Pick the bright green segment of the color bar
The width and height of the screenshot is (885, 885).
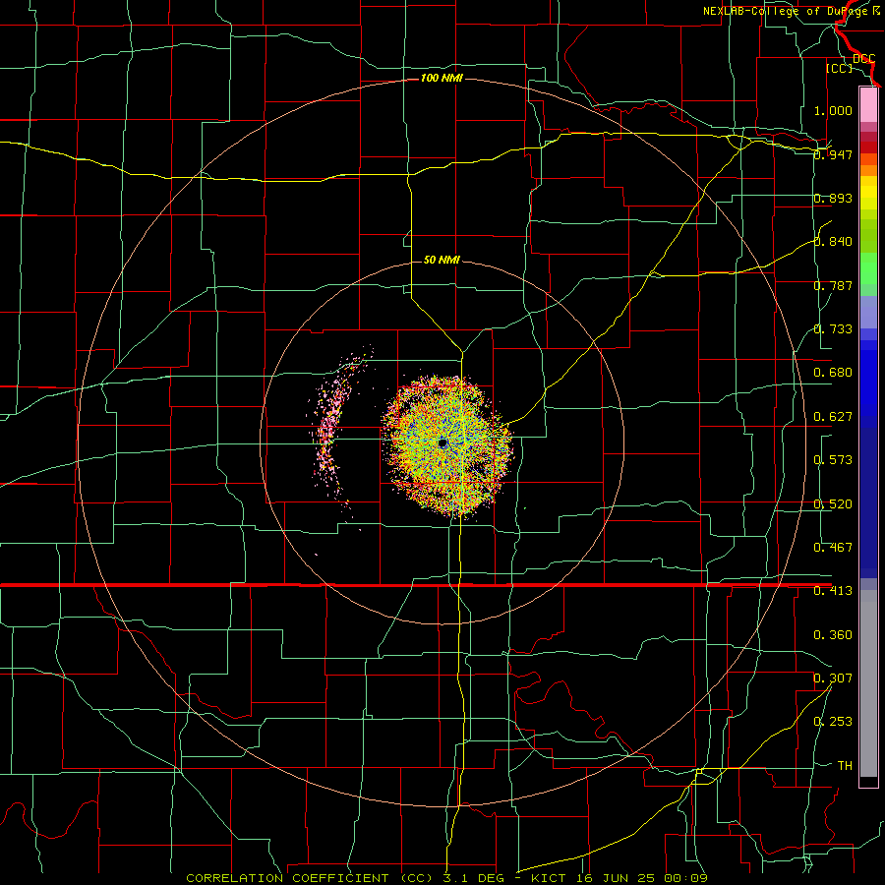(x=868, y=268)
